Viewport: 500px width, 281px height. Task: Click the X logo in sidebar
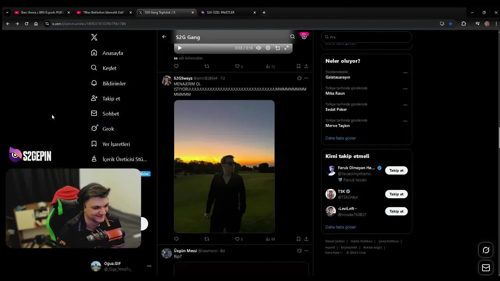(x=94, y=37)
